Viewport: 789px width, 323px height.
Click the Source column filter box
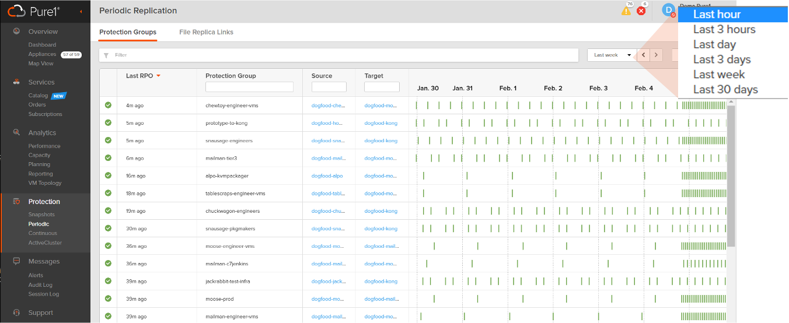(329, 87)
